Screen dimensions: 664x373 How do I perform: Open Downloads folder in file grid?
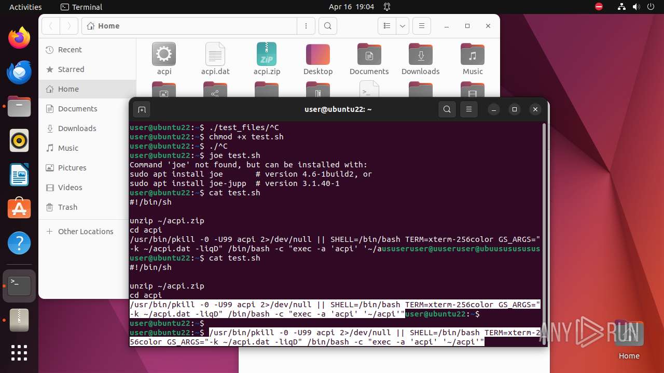[x=421, y=59]
